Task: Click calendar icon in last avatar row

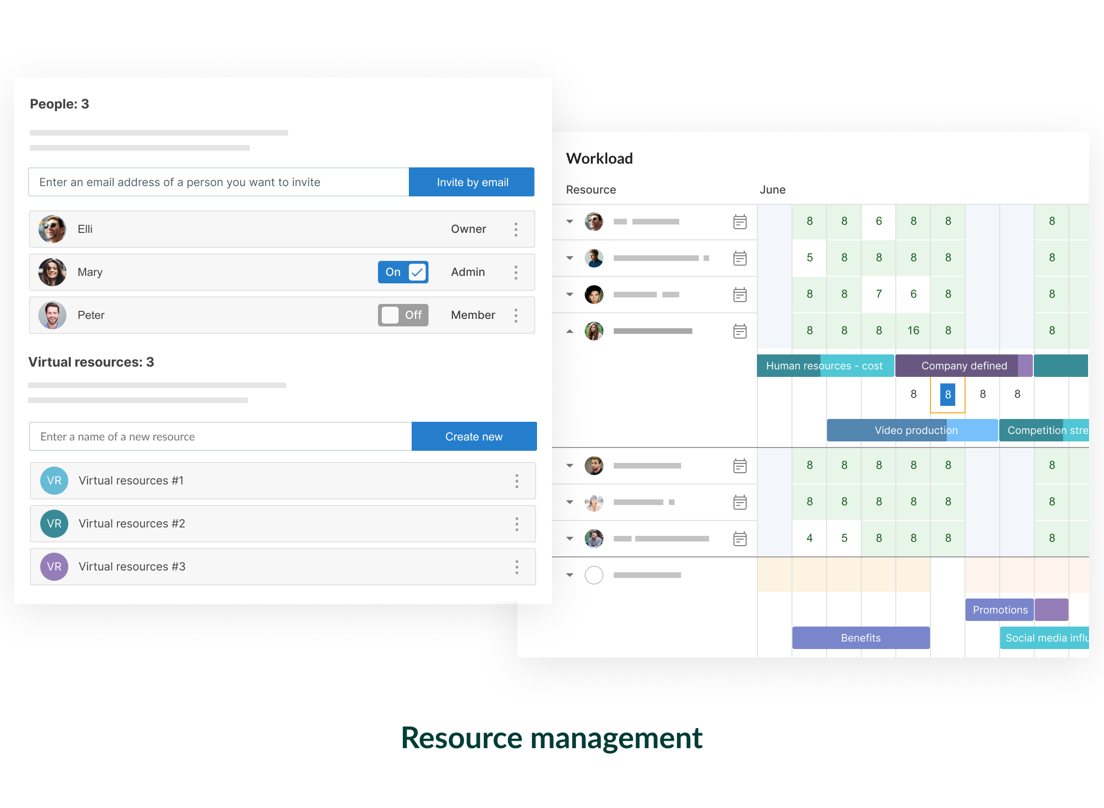Action: [740, 539]
